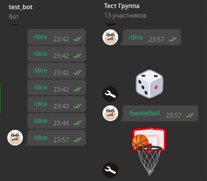Click the /dice command sent at 23:43
Screen dimensions: 207x181
[x=40, y=104]
